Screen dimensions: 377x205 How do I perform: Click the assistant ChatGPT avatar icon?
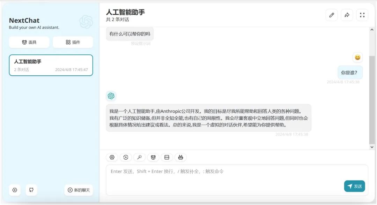pyautogui.click(x=111, y=96)
